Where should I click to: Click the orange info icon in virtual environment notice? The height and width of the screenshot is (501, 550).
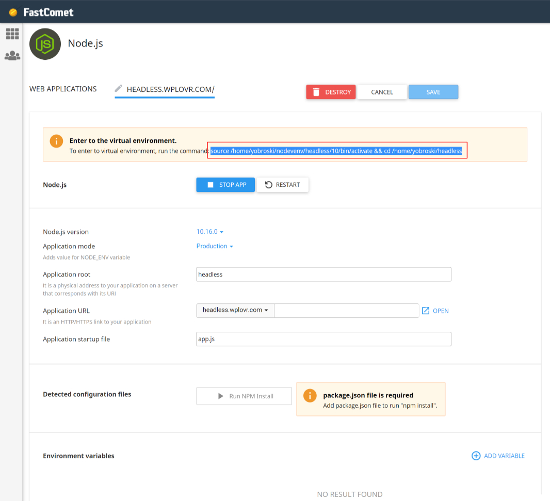[56, 141]
